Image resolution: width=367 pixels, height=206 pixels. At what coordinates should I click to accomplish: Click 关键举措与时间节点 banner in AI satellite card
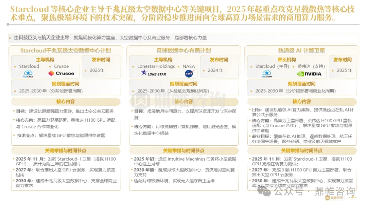click(302, 151)
